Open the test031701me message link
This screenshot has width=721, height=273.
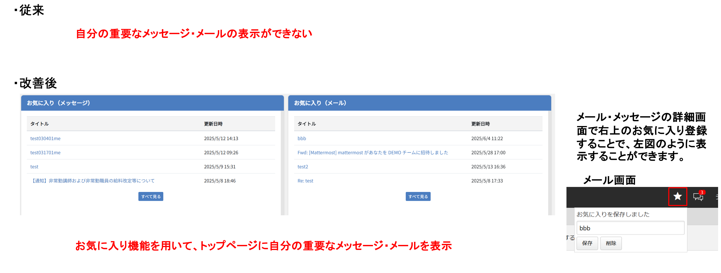(45, 153)
